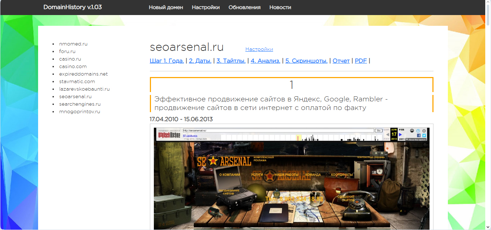The width and height of the screenshot is (491, 230).
Task: Open the '3. Тайтлы.' step link
Action: [231, 61]
